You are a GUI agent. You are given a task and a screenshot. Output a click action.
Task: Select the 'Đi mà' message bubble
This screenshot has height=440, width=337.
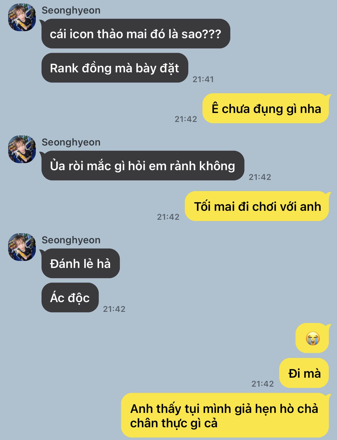304,373
